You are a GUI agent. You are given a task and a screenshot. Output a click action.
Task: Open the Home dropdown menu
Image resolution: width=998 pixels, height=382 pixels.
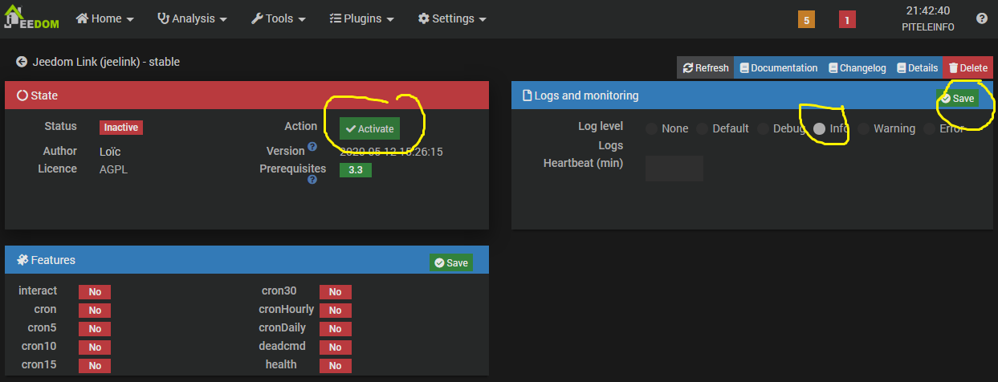[x=105, y=18]
